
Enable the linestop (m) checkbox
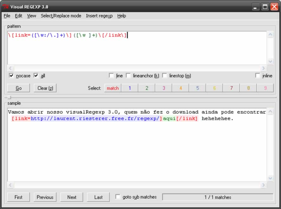point(165,76)
